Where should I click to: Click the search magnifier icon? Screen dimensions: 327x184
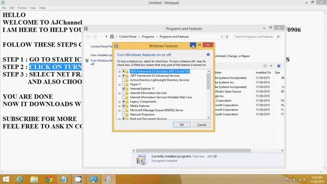[278, 37]
